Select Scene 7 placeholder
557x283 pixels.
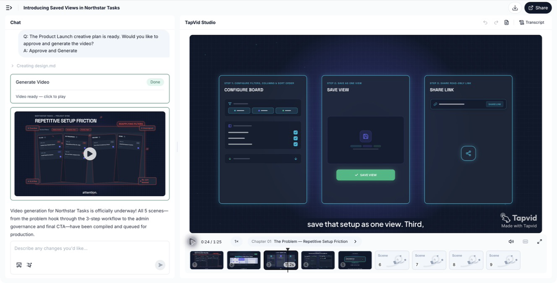pyautogui.click(x=429, y=260)
